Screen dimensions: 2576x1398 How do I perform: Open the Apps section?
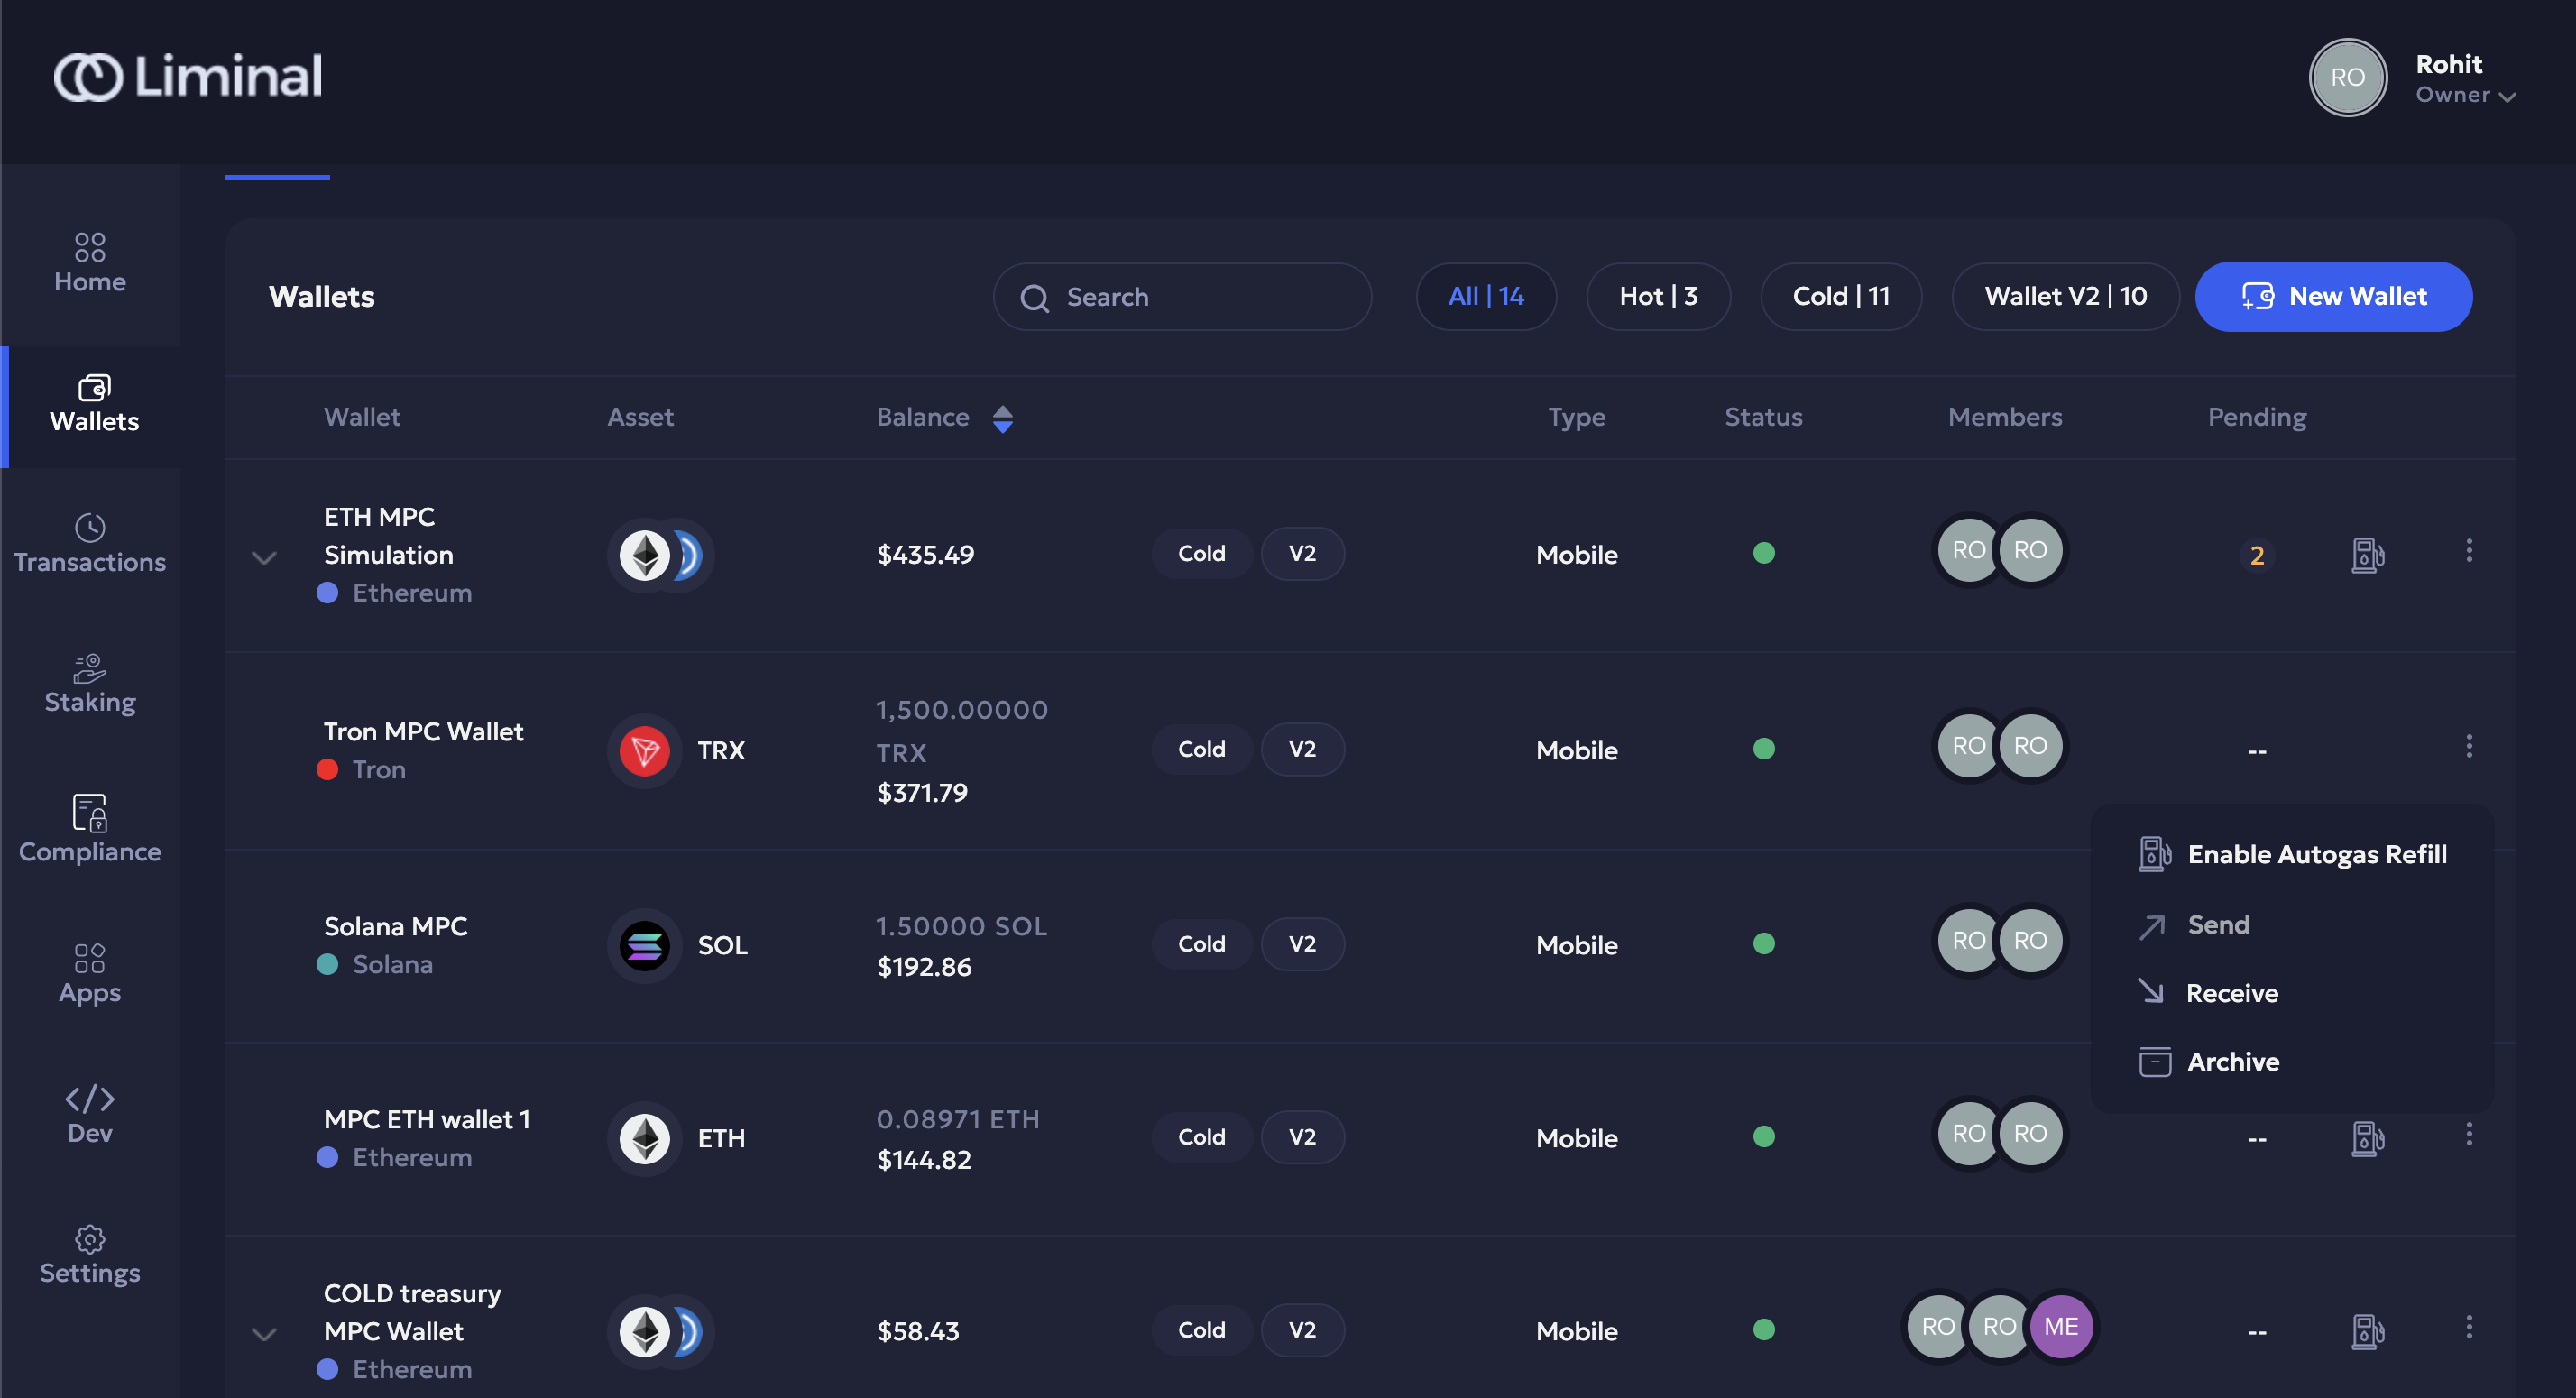pos(90,973)
